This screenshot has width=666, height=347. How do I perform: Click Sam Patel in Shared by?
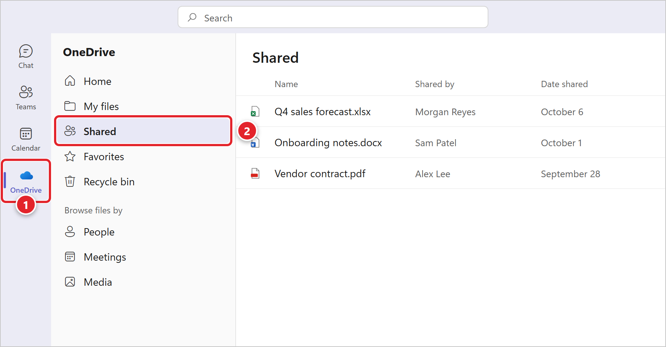point(435,143)
